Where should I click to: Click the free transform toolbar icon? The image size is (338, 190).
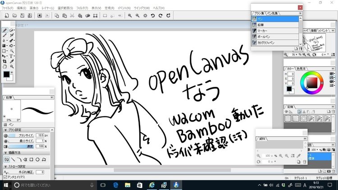(x=95, y=15)
